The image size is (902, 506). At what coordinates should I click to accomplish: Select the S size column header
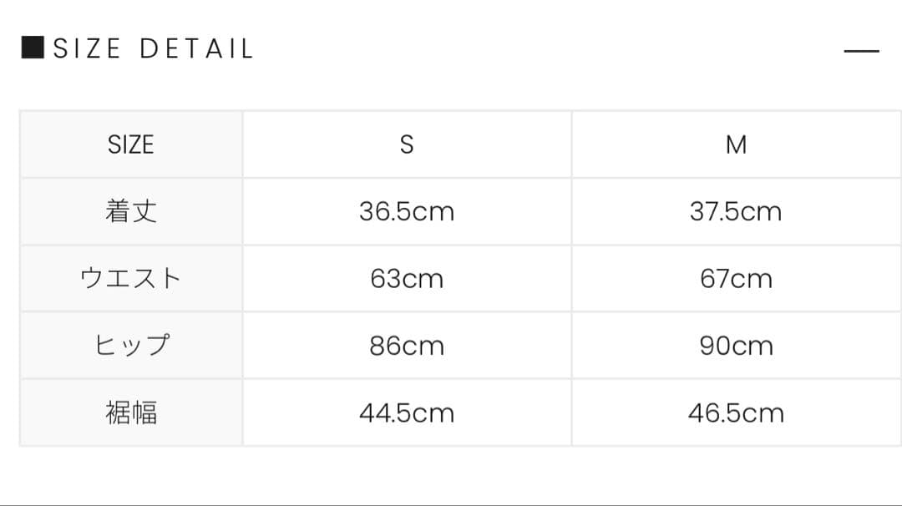(x=407, y=144)
